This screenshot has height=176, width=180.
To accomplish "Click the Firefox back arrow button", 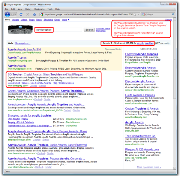I will [x=7, y=14].
